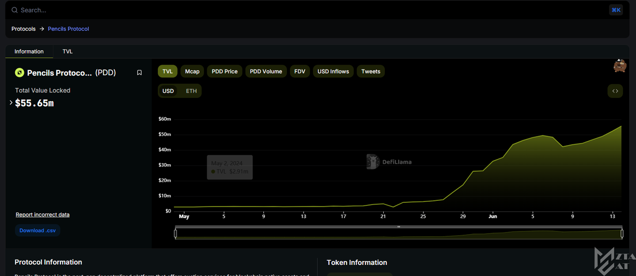Click the ⌘K shortcut badge
Image resolution: width=636 pixels, height=276 pixels.
click(x=616, y=10)
